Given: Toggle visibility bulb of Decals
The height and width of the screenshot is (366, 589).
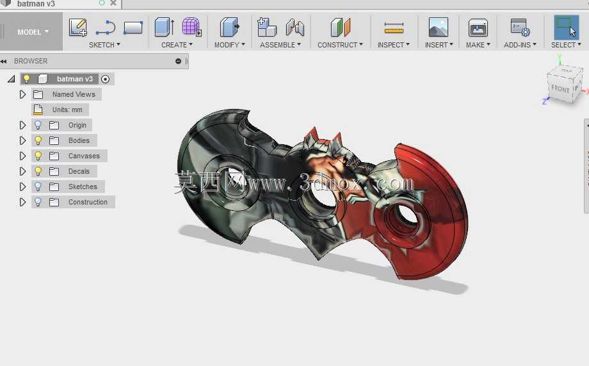Looking at the screenshot, I should pyautogui.click(x=38, y=171).
